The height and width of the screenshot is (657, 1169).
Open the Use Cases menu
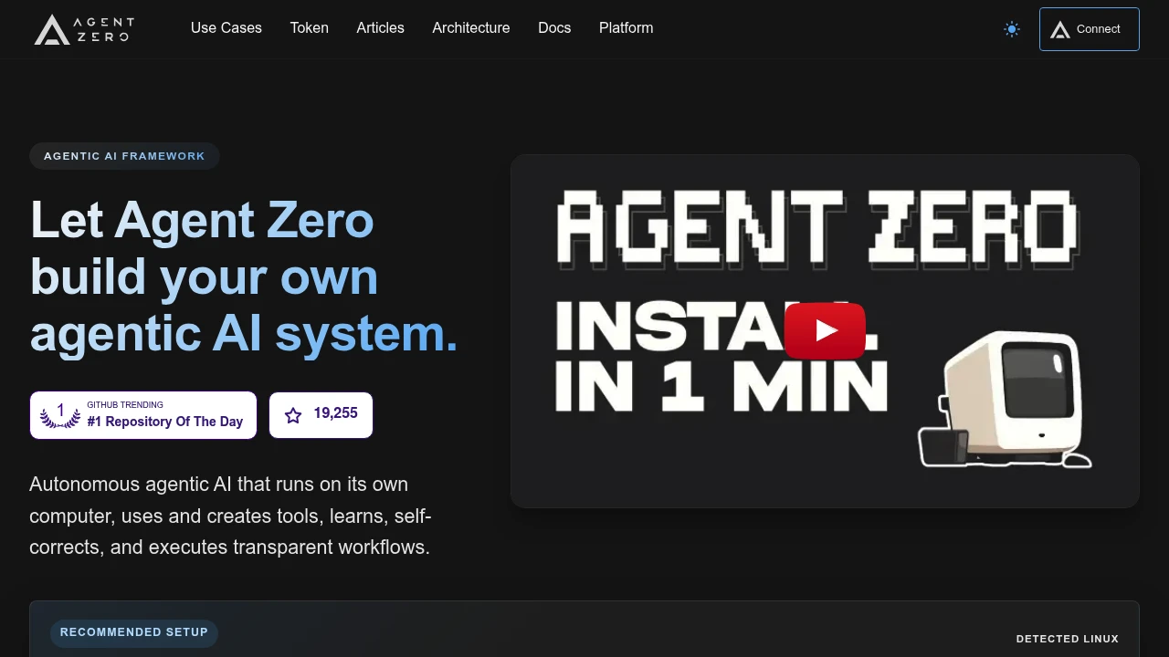click(x=226, y=28)
